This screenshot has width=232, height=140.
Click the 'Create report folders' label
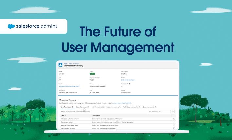[67, 122]
